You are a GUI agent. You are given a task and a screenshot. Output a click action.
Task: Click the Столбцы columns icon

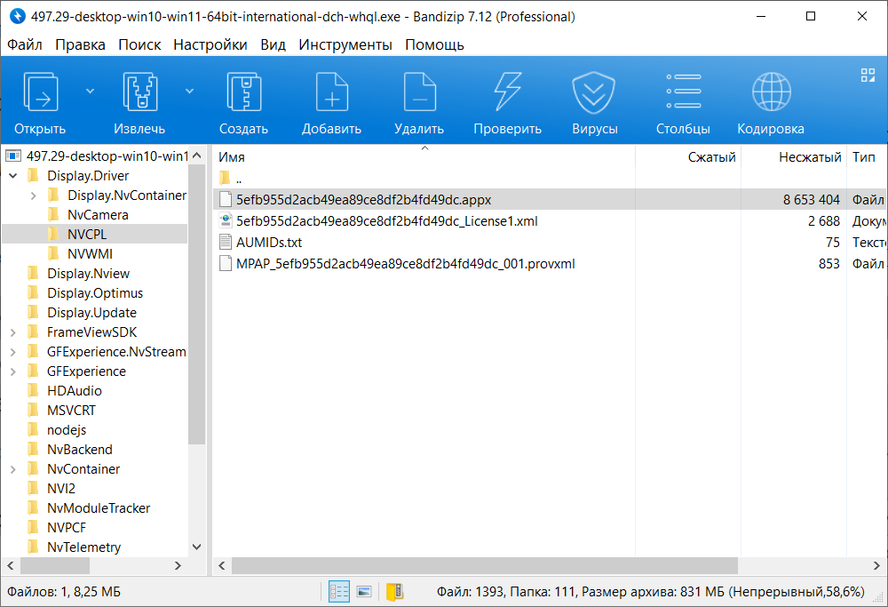(684, 92)
